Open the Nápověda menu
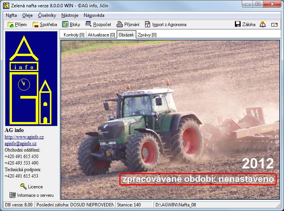 tap(94, 15)
